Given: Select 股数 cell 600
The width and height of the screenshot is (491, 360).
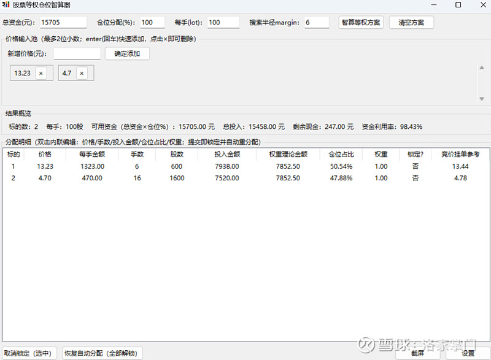Looking at the screenshot, I should click(x=177, y=166).
